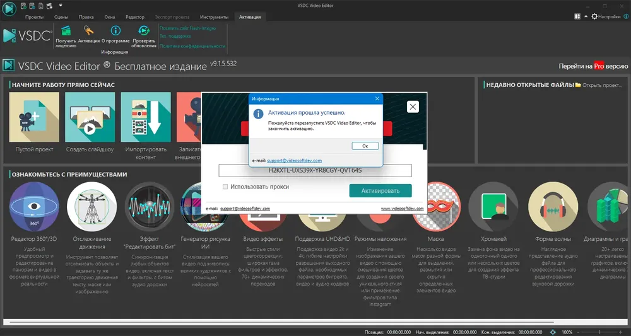Open the Проекты menu tab
631x336 pixels.
coord(34,17)
